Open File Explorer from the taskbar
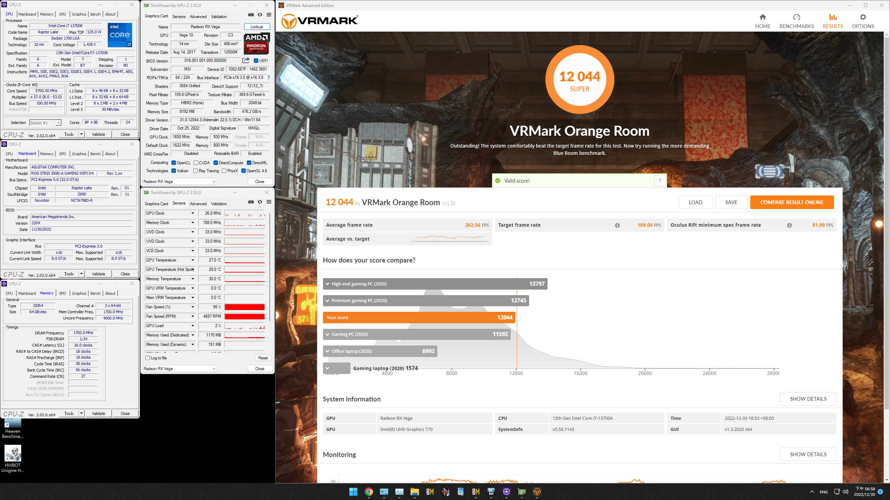 coord(414,492)
